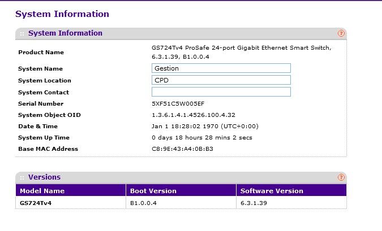The height and width of the screenshot is (231, 382).
Task: Open help for the Versions section
Action: 341,177
